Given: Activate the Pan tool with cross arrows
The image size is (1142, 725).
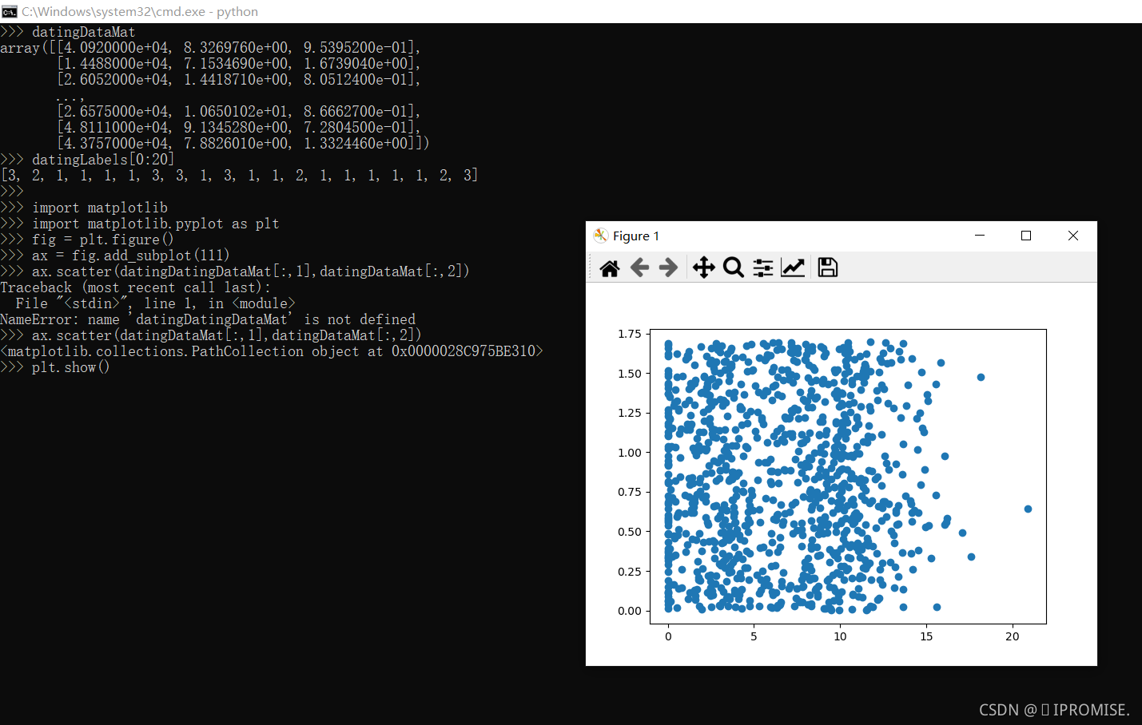Looking at the screenshot, I should (703, 267).
